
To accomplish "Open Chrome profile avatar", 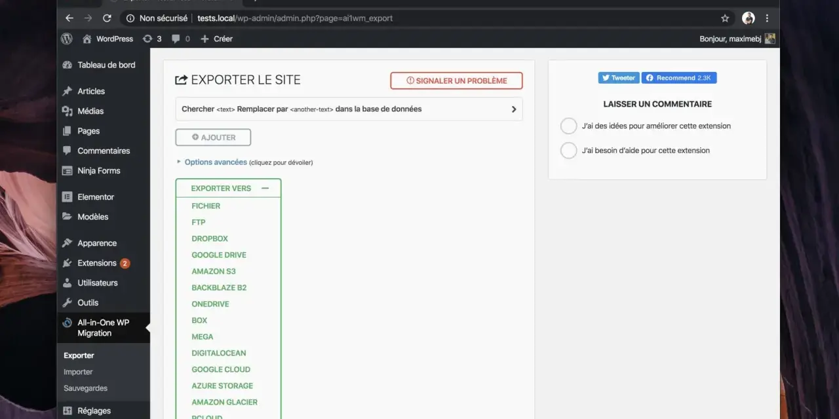I will tap(749, 18).
